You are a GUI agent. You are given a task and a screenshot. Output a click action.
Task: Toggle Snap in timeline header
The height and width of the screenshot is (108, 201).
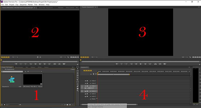pos(91,74)
